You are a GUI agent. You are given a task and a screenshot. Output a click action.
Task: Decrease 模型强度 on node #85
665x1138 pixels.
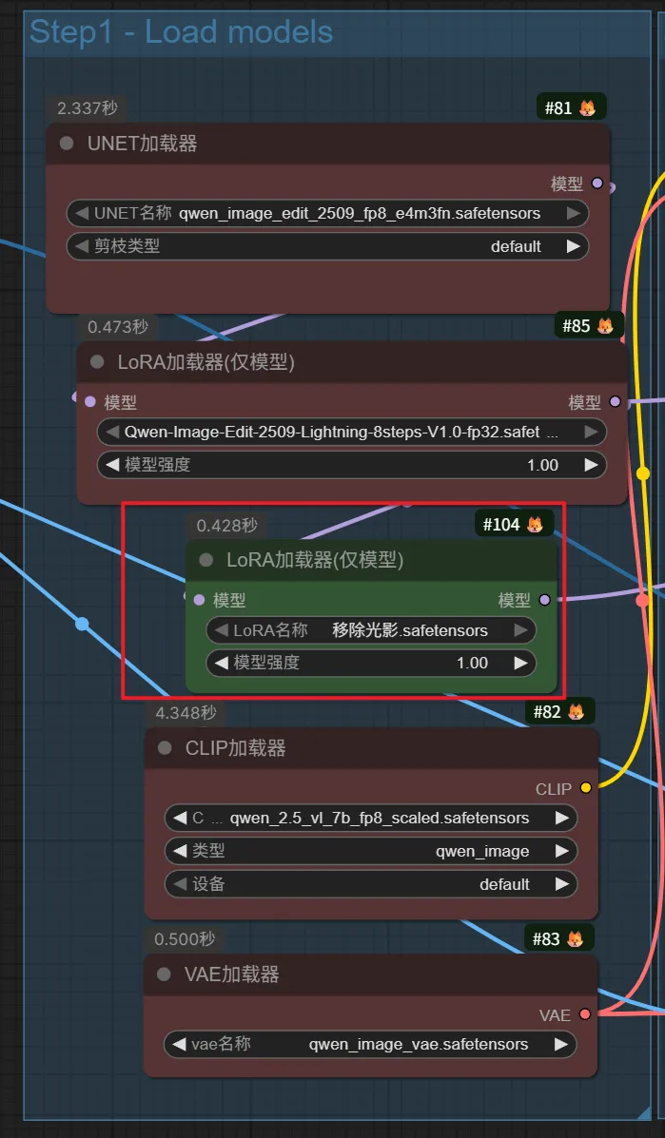pos(111,465)
